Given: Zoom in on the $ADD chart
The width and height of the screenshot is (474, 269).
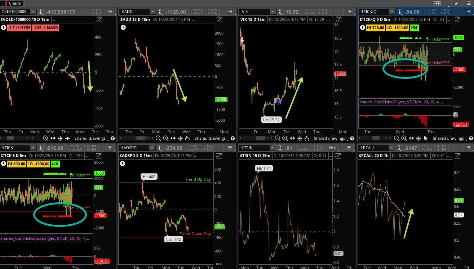Looking at the screenshot, I should 165,138.
